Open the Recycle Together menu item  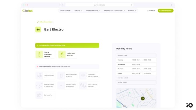[65, 11]
